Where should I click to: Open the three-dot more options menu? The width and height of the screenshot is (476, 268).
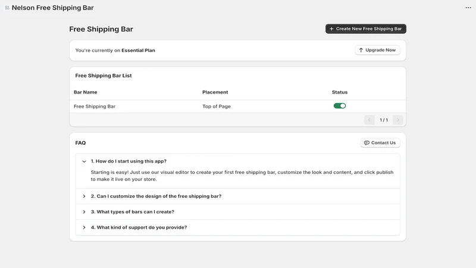tap(468, 8)
